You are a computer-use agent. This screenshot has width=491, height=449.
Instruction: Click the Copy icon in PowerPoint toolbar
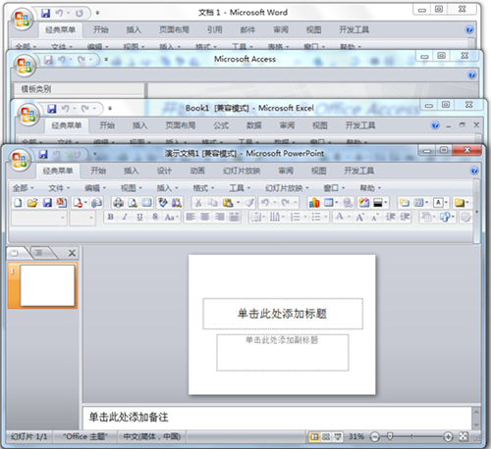pos(213,203)
